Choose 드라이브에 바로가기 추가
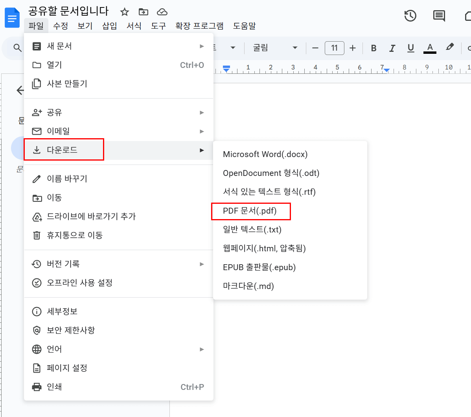Image resolution: width=471 pixels, height=417 pixels. point(119,217)
